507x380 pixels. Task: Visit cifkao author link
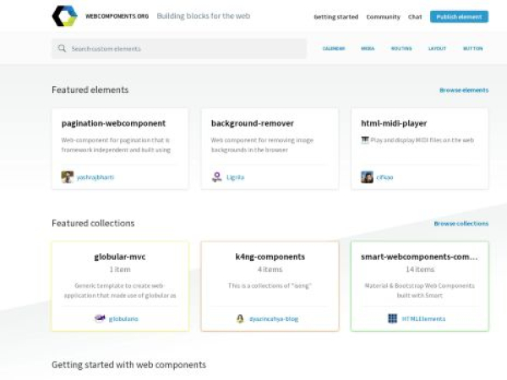click(384, 177)
